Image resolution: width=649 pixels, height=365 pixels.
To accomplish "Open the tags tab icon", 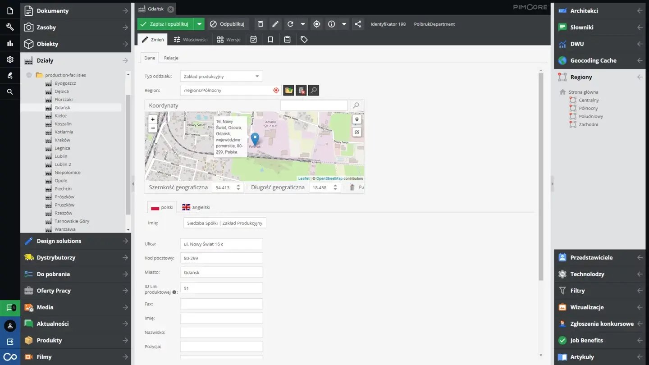I will tap(304, 40).
